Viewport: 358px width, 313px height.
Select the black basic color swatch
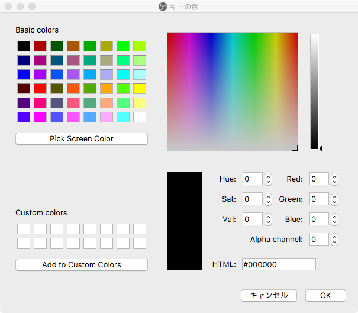24,46
